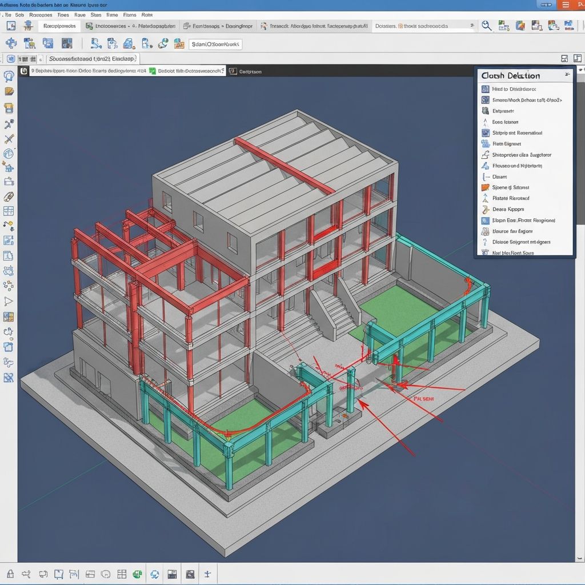Screen dimensions: 585x585
Task: Open the Flares menu in the menu bar
Action: (x=130, y=15)
